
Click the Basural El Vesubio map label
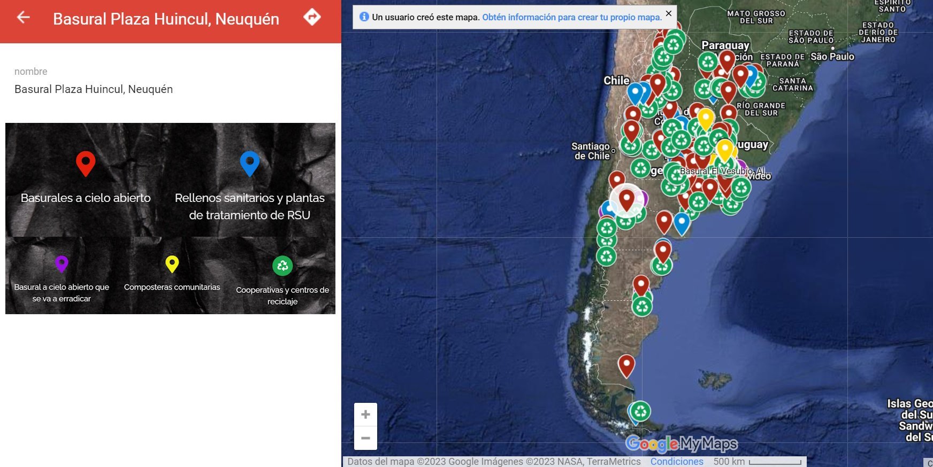722,171
